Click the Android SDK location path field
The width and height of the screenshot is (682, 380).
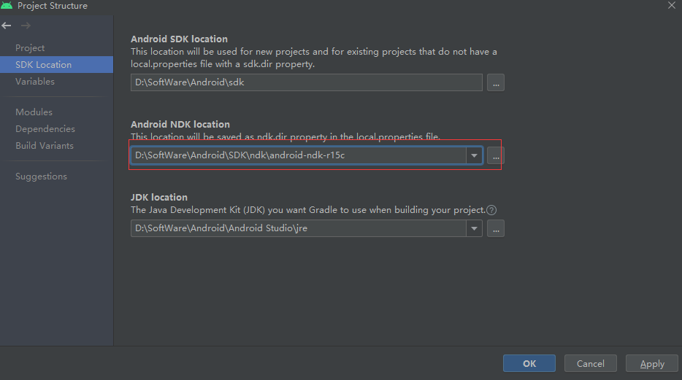[307, 82]
